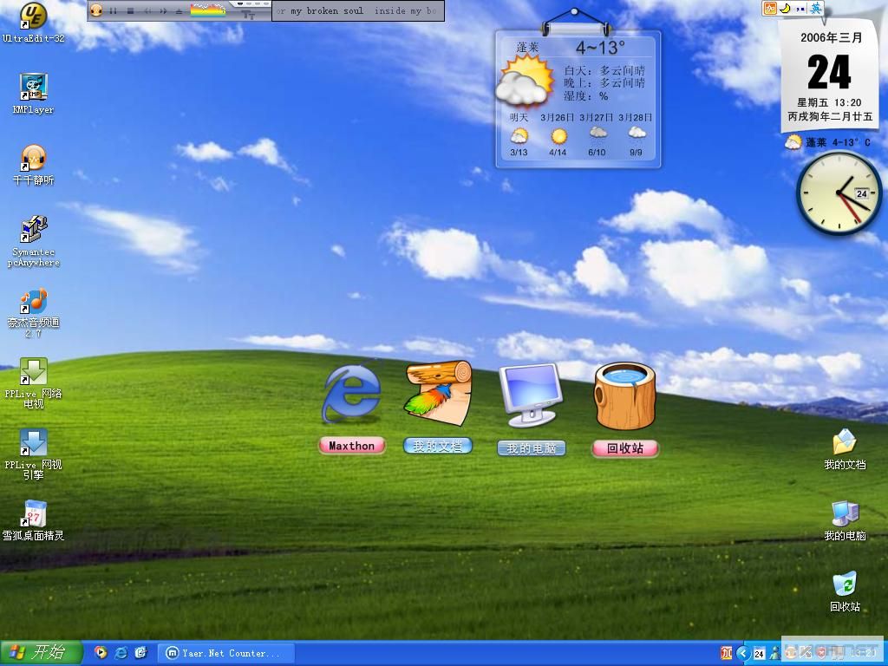Click the big date 24 on calendar widget

tap(829, 73)
